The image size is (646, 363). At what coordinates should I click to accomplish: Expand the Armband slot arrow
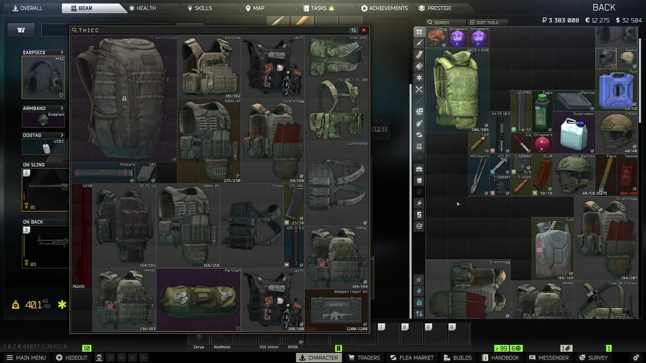pyautogui.click(x=62, y=108)
